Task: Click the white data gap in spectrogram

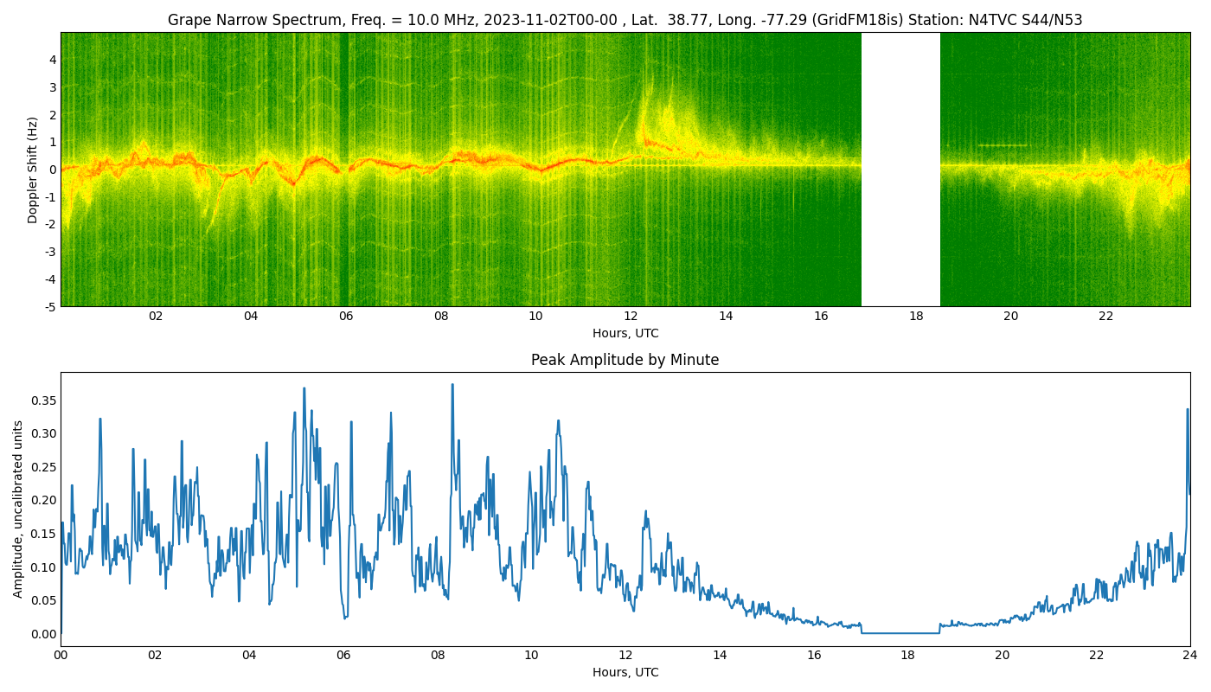Action: coord(900,170)
